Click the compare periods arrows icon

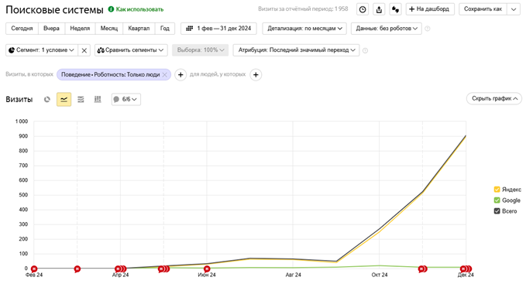395,9
